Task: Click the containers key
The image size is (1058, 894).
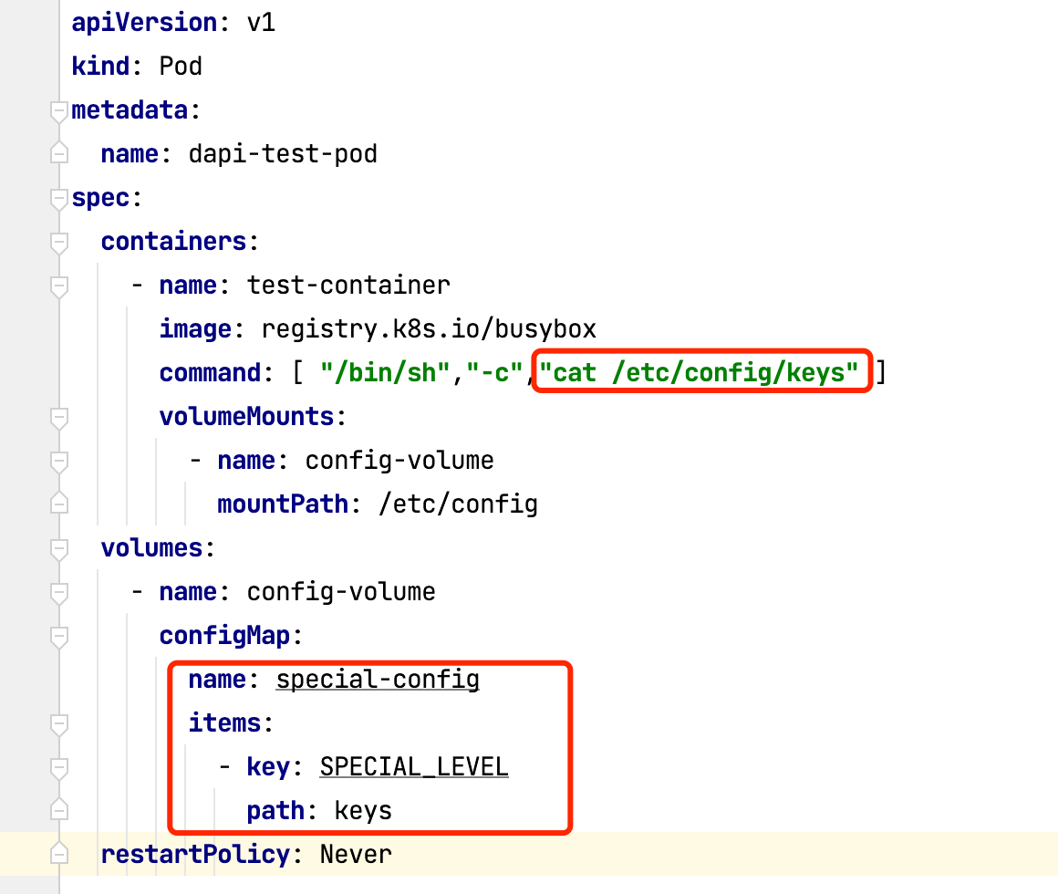Action: coord(173,242)
